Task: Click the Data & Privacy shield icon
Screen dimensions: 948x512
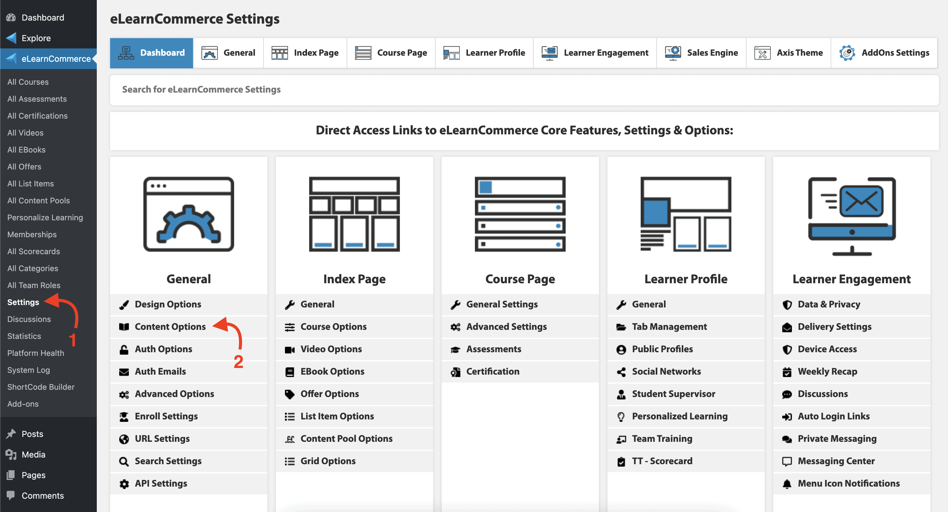Action: click(787, 305)
